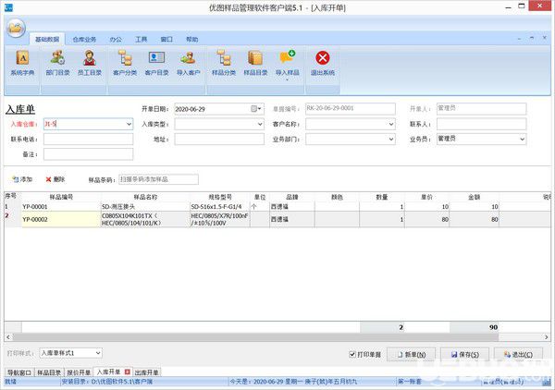The width and height of the screenshot is (555, 390).
Task: Switch to the 出库开单 bottom tab
Action: click(146, 372)
